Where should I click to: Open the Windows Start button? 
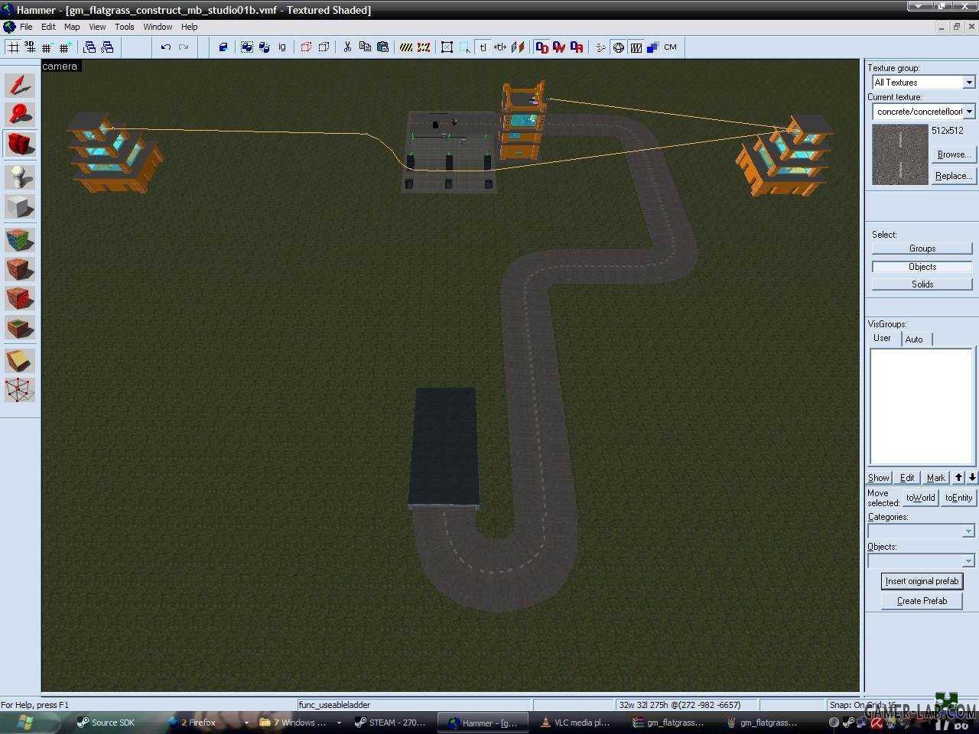coord(25,723)
